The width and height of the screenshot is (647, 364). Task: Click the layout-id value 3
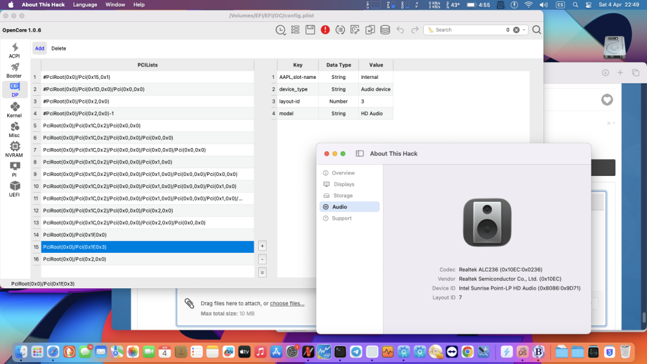pyautogui.click(x=376, y=102)
